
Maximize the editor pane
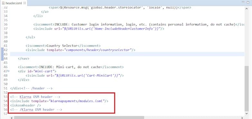(x=248, y=2)
